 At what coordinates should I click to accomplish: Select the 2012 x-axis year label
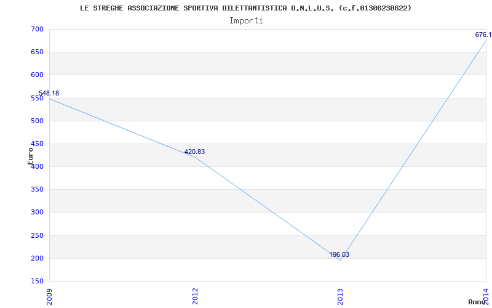tap(195, 296)
